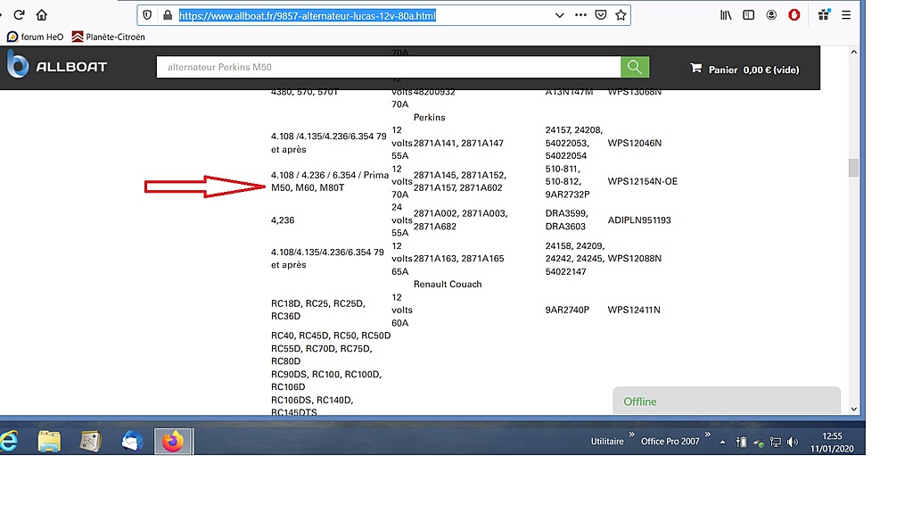Switch to Firefox taskbar button
The height and width of the screenshot is (514, 913).
click(x=174, y=441)
